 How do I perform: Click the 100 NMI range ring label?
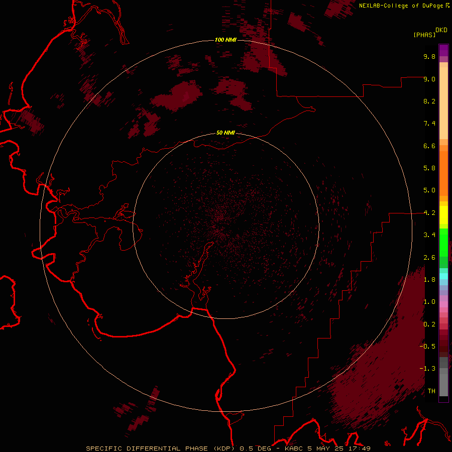(x=225, y=40)
